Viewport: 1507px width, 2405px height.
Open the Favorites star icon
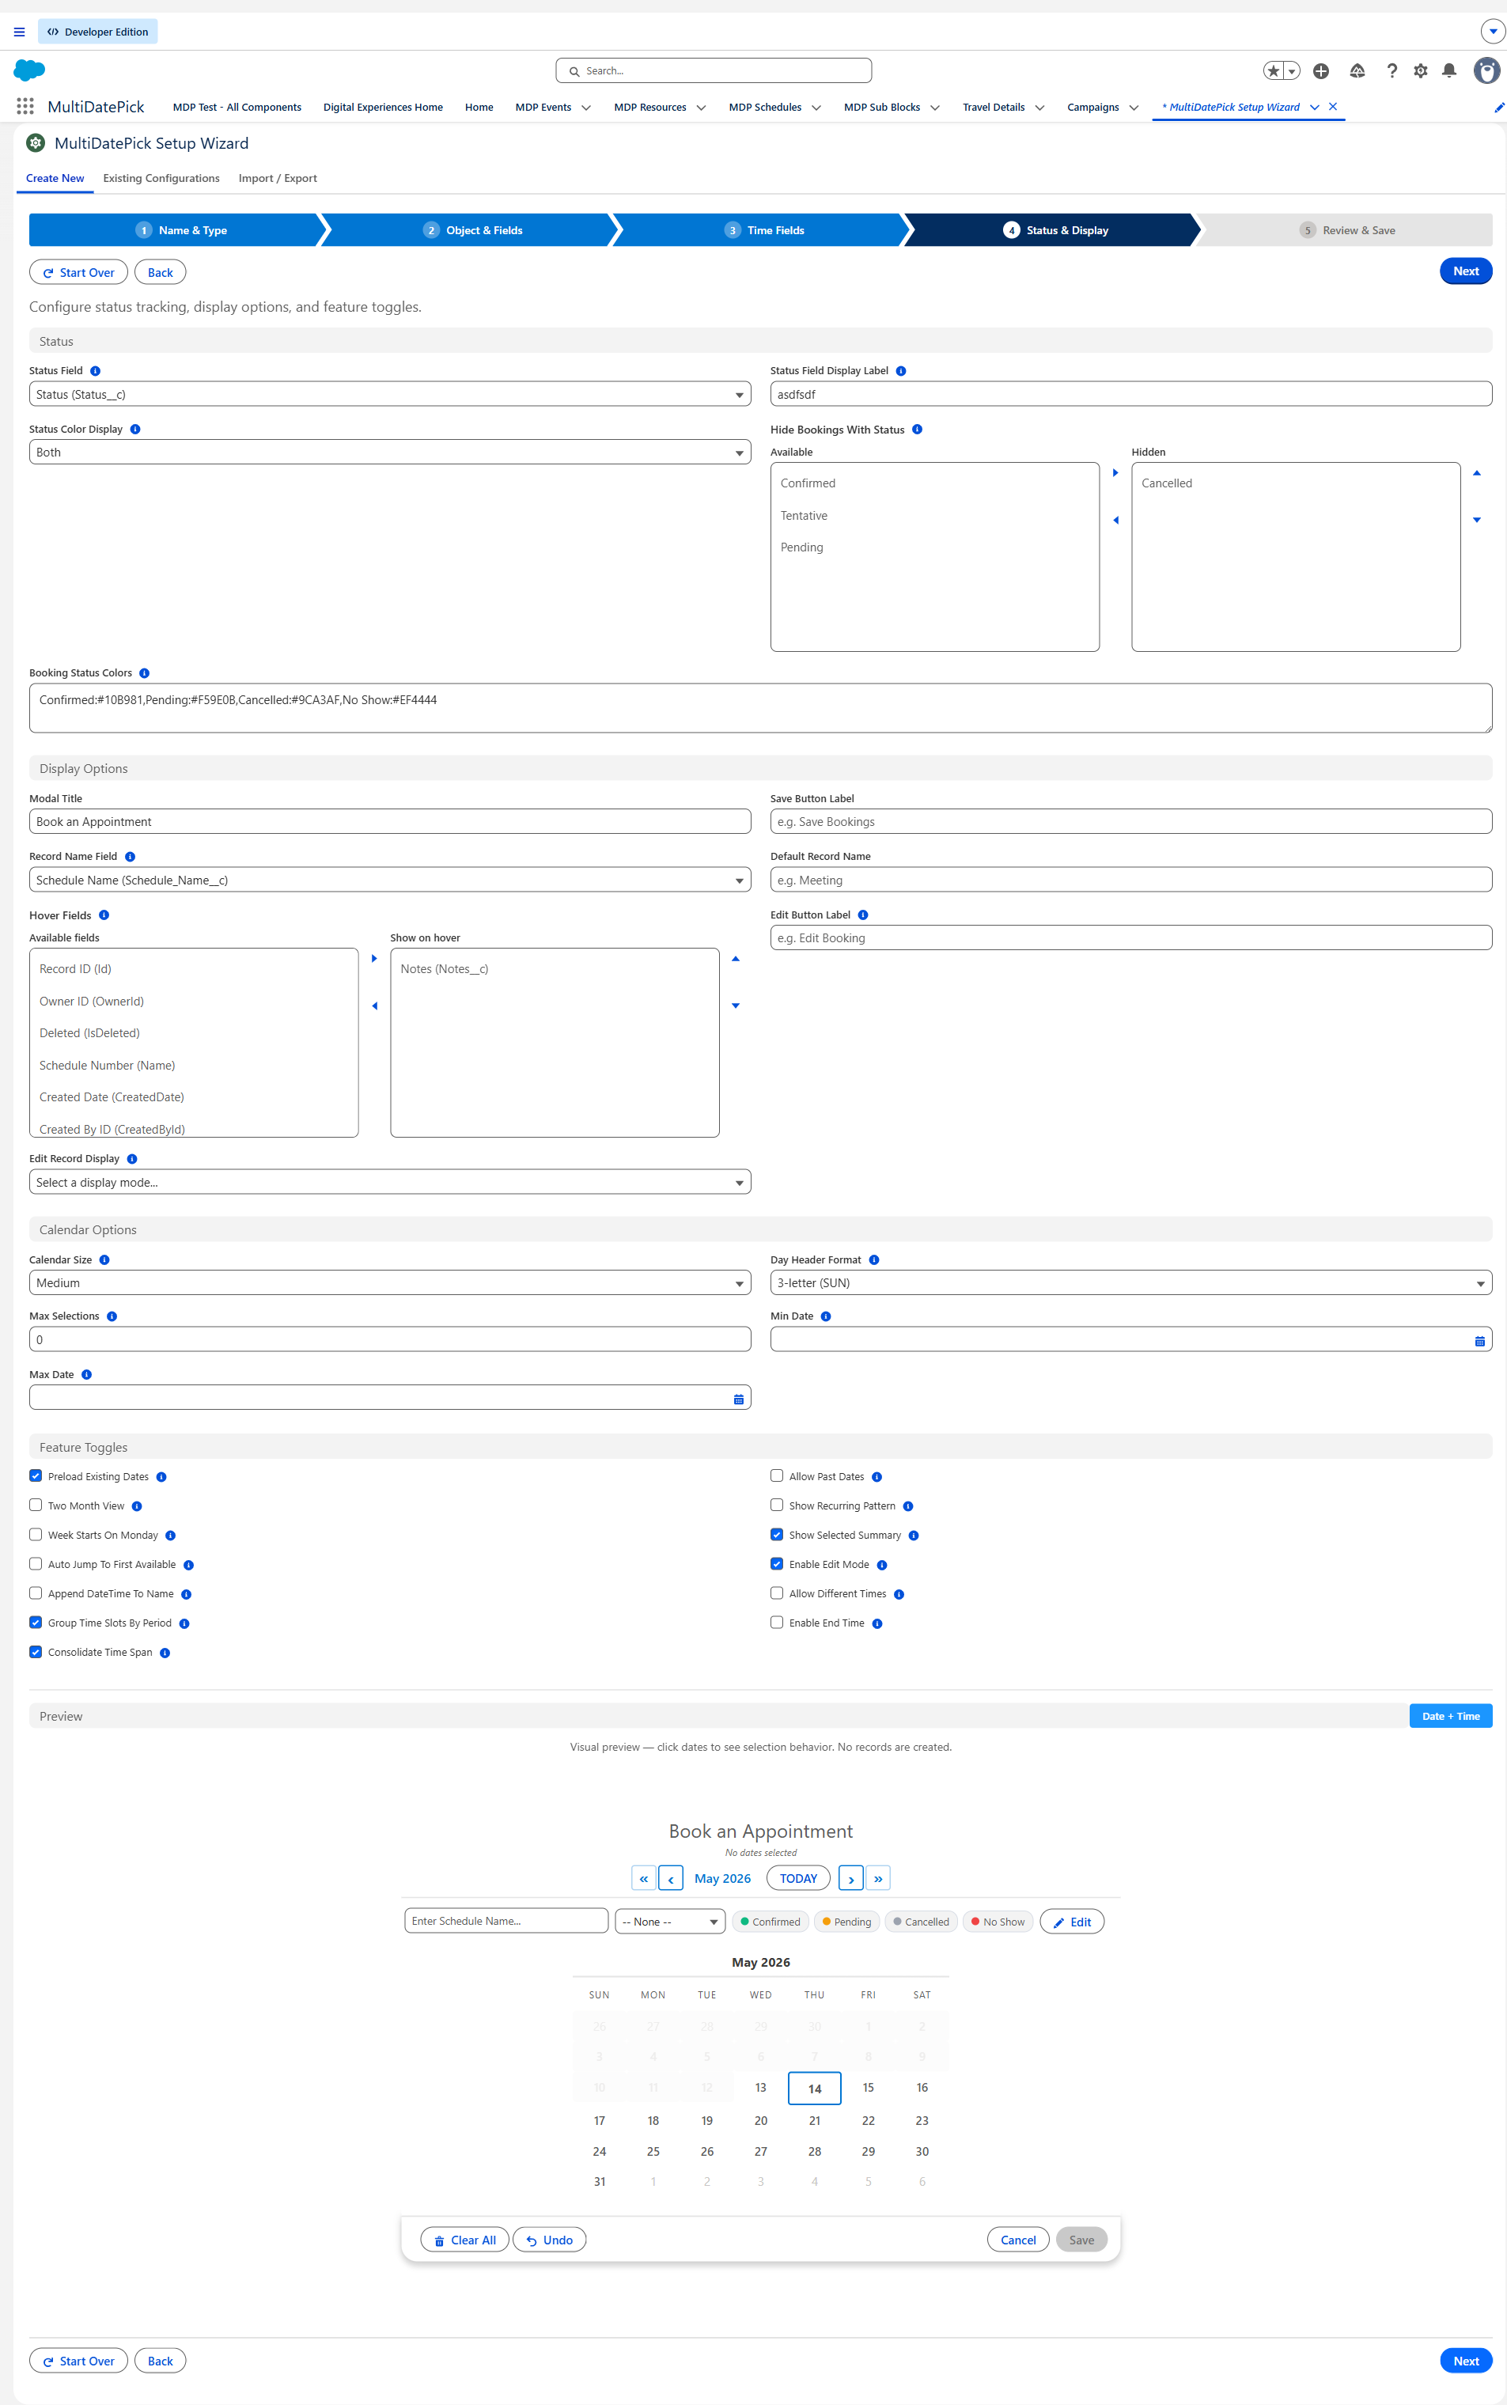coord(1273,70)
